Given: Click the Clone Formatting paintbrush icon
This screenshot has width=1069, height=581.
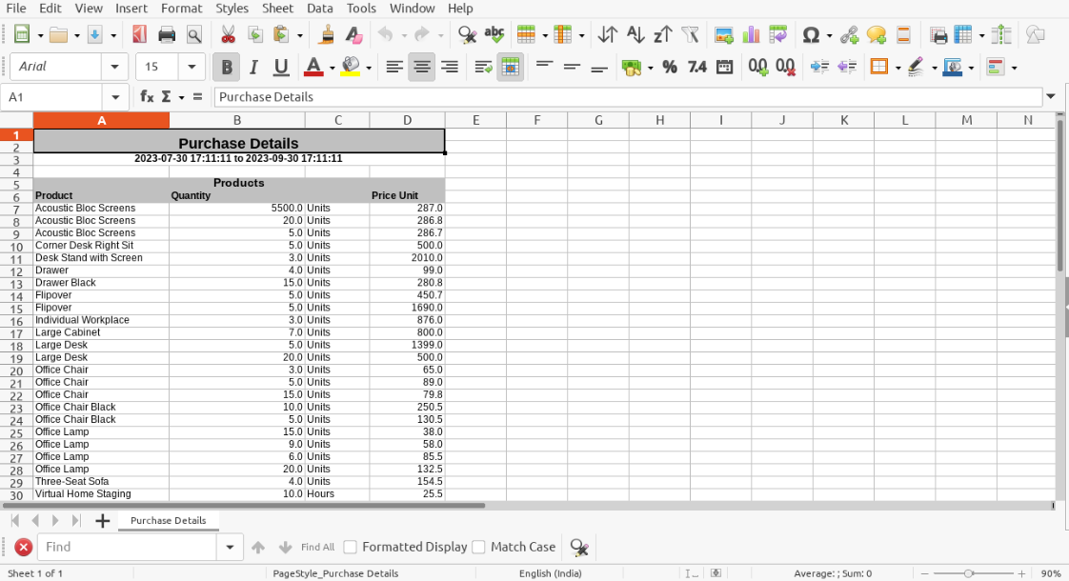Looking at the screenshot, I should (x=326, y=34).
